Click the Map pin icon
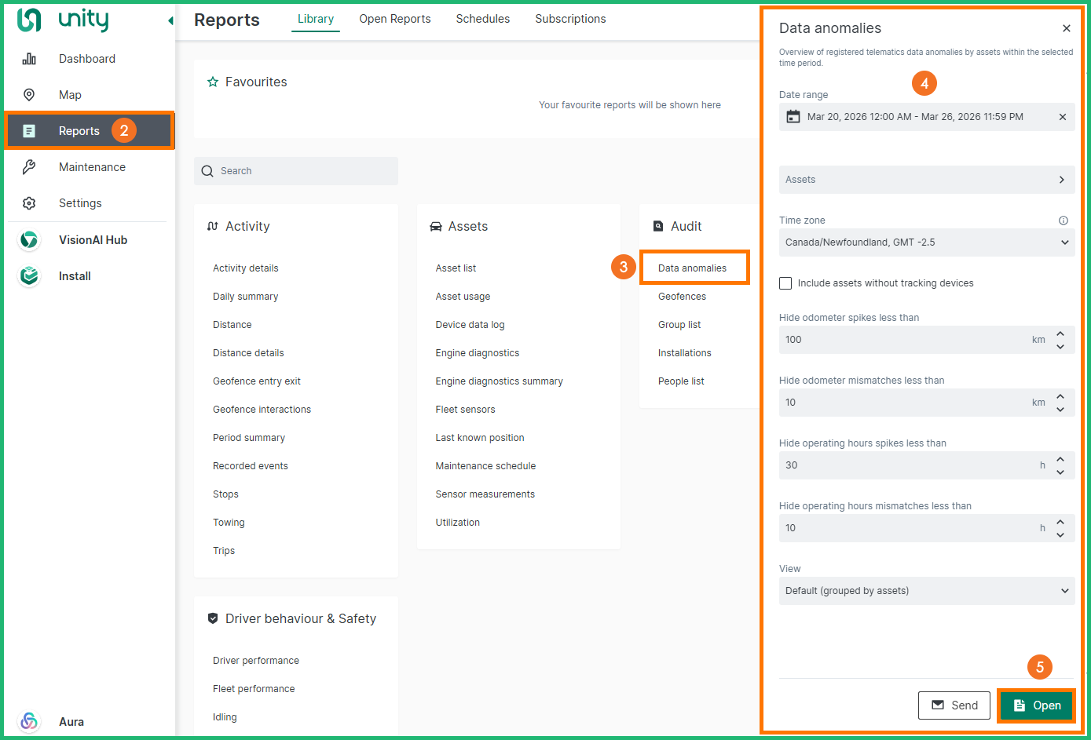1091x740 pixels. pos(29,95)
